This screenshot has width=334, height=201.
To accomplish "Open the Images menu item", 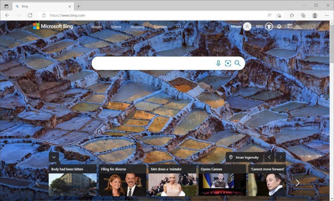I will tap(96, 27).
